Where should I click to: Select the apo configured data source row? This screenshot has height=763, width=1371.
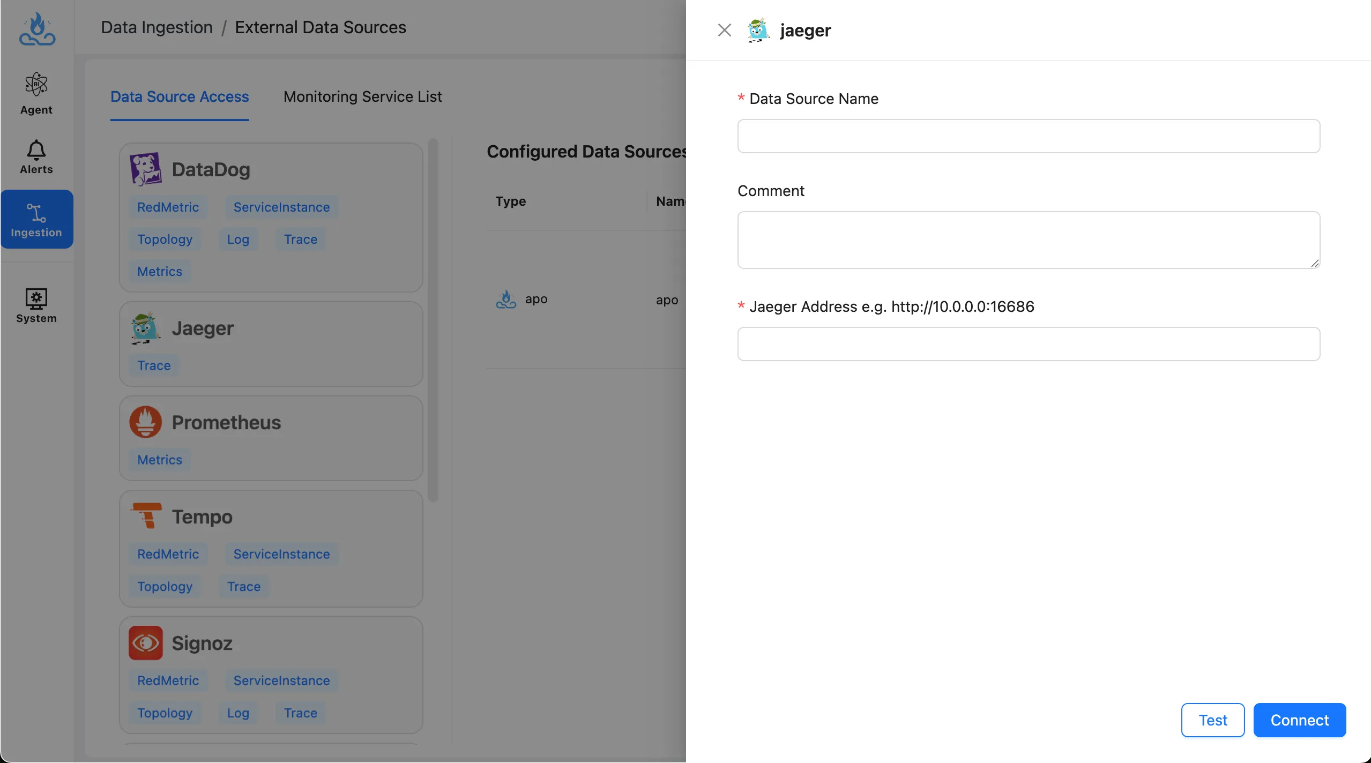pyautogui.click(x=536, y=299)
